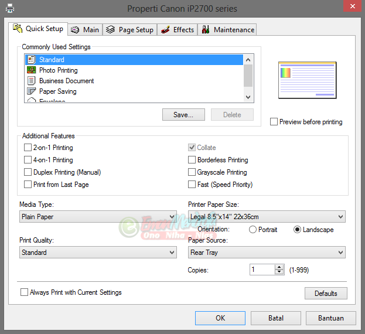Open the Media Type dropdown
The image size is (365, 334).
[x=98, y=217]
